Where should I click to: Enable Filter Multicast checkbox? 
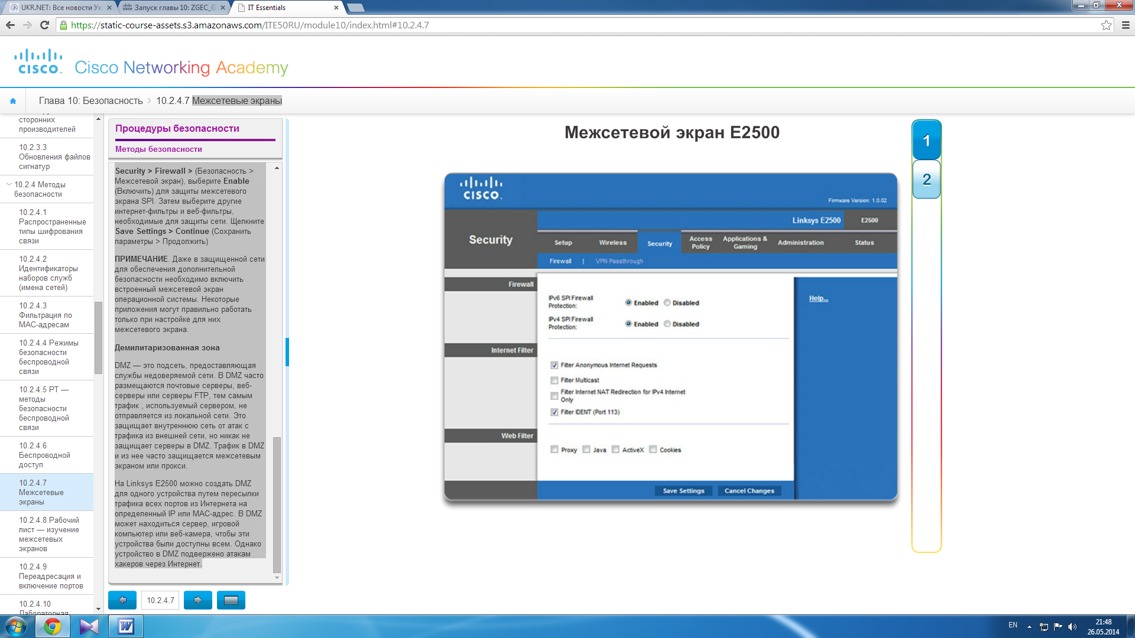point(554,380)
